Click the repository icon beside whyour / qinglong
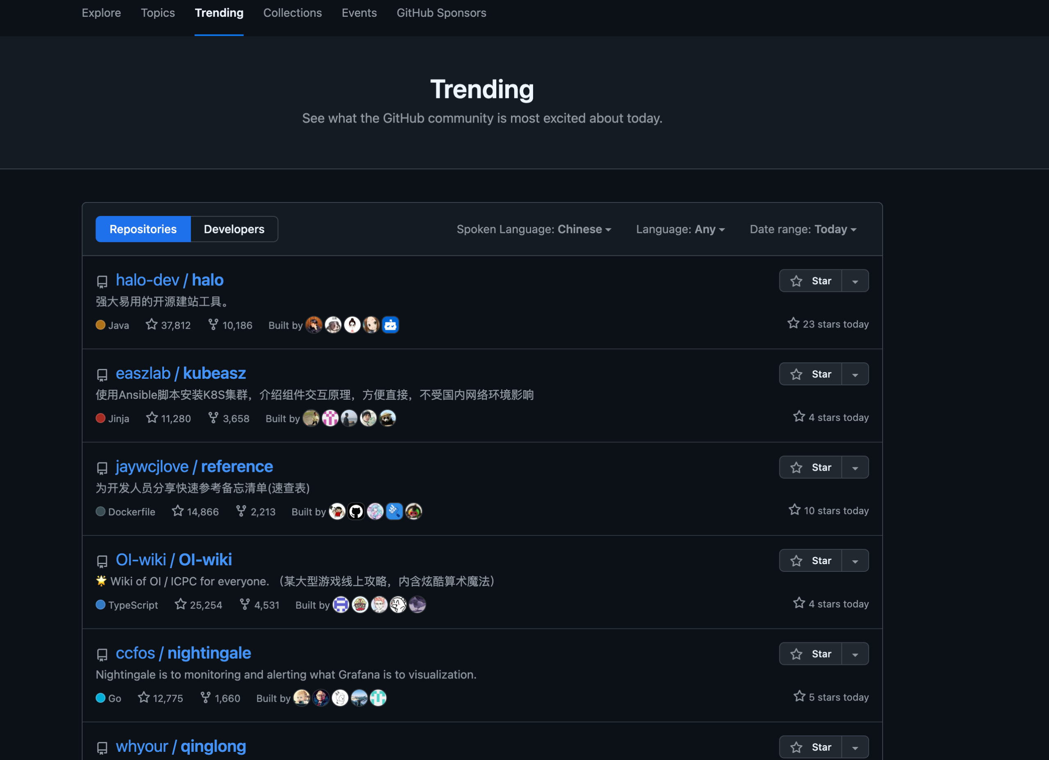1049x760 pixels. [102, 748]
